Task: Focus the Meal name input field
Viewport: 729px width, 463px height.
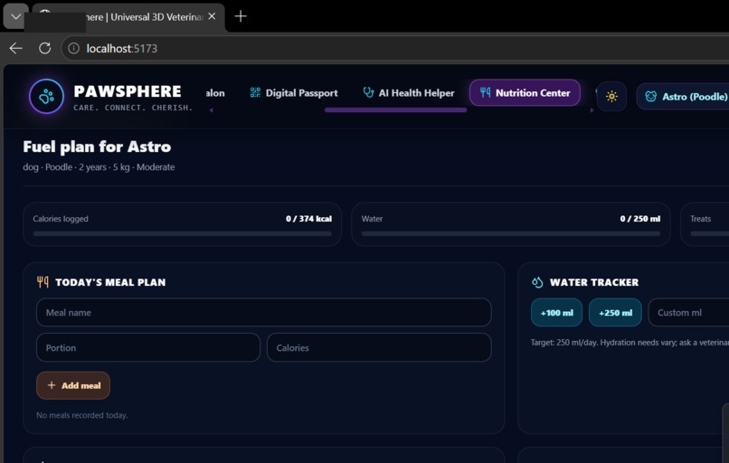Action: point(263,312)
